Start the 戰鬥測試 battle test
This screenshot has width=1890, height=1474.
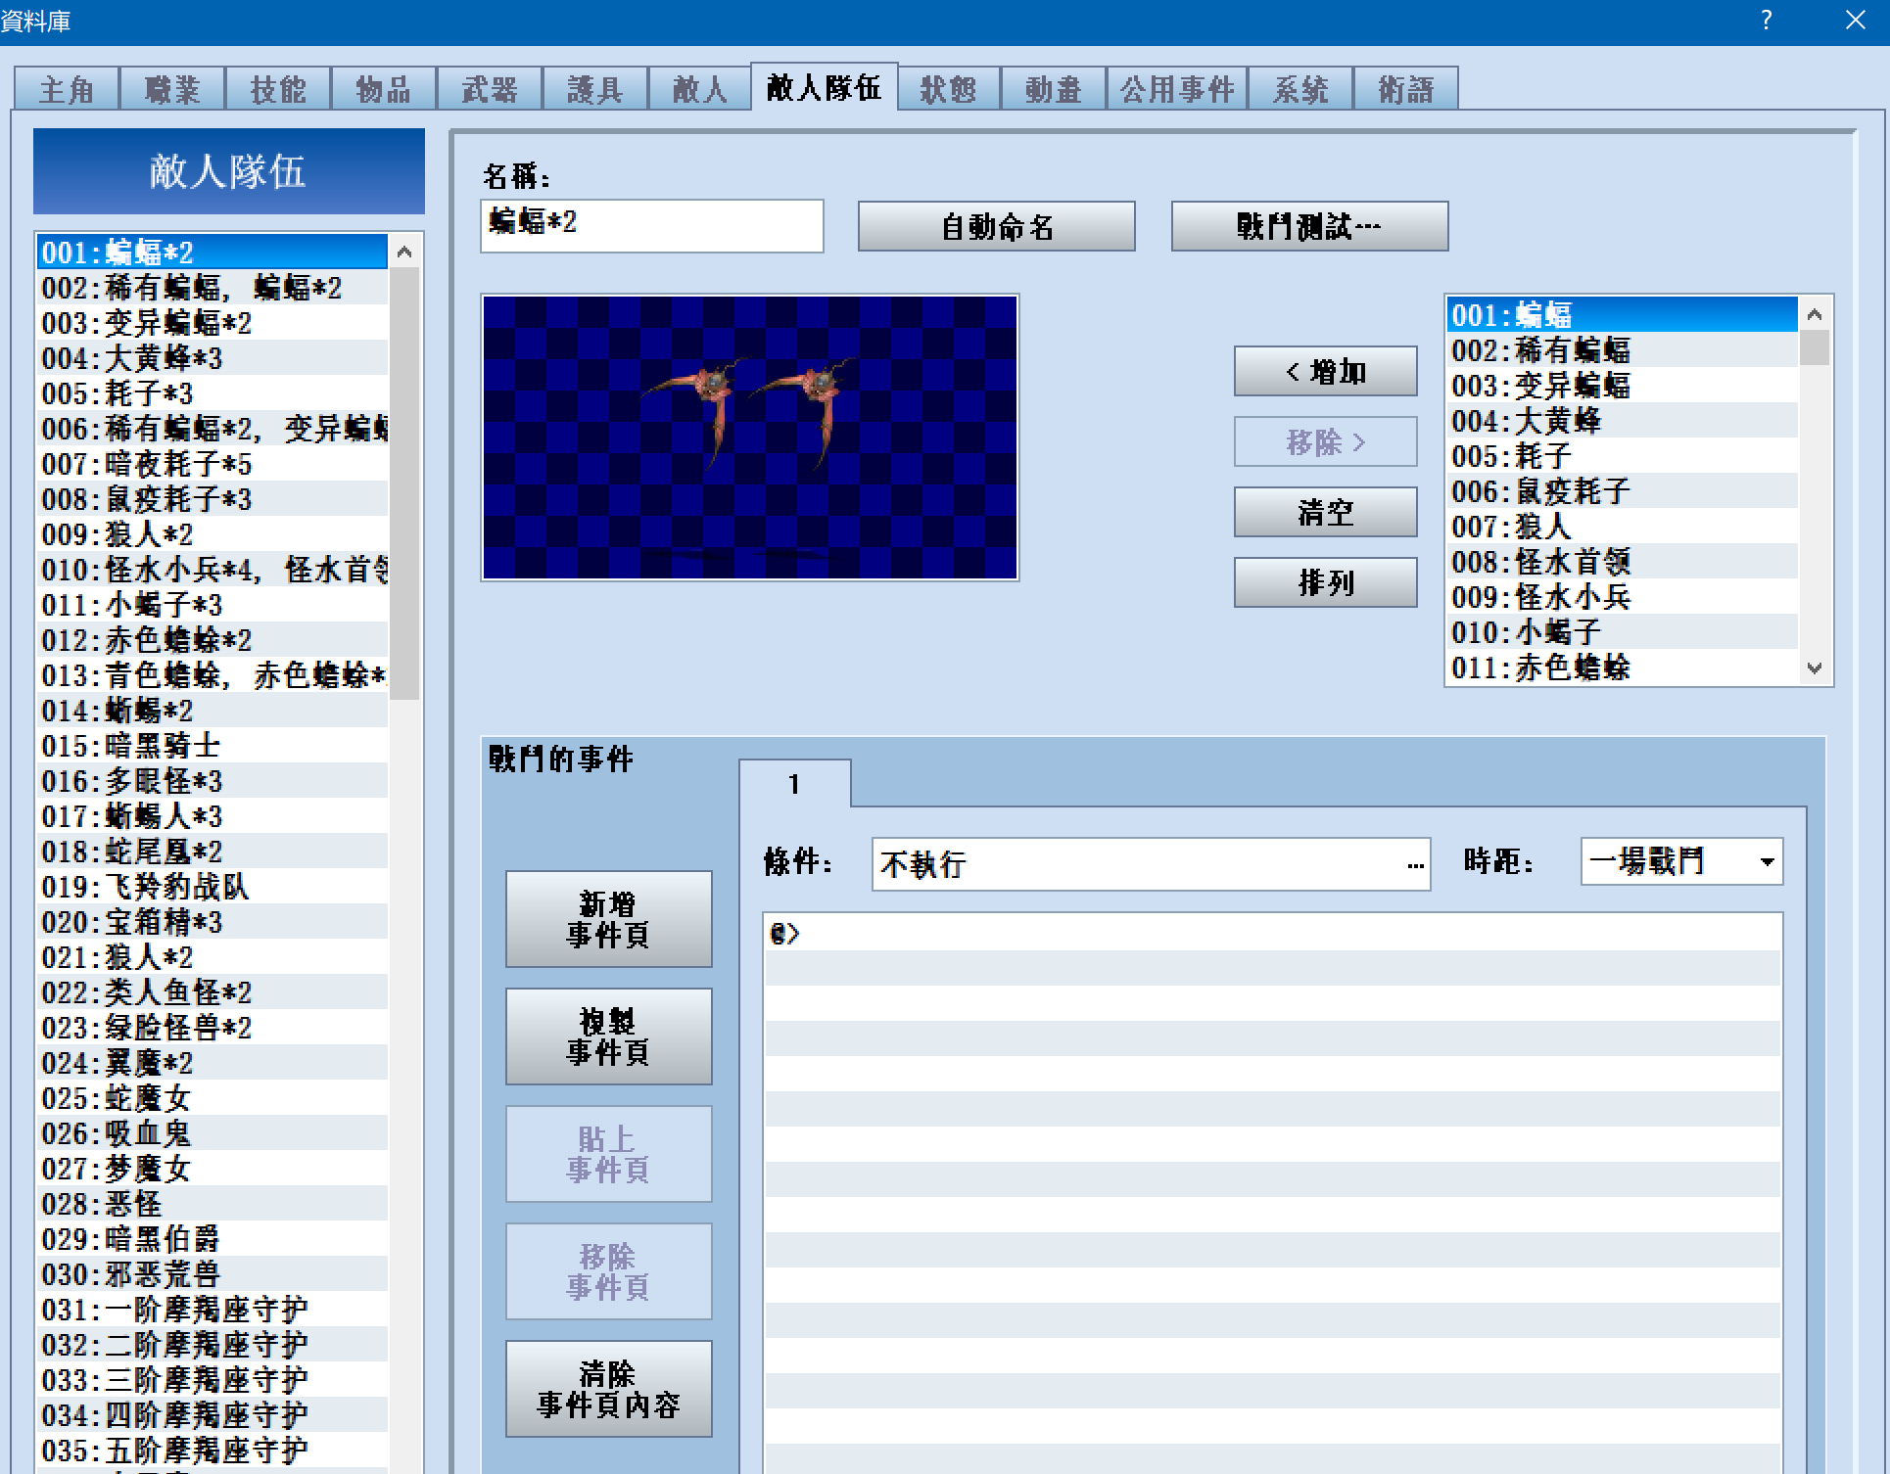point(1309,227)
